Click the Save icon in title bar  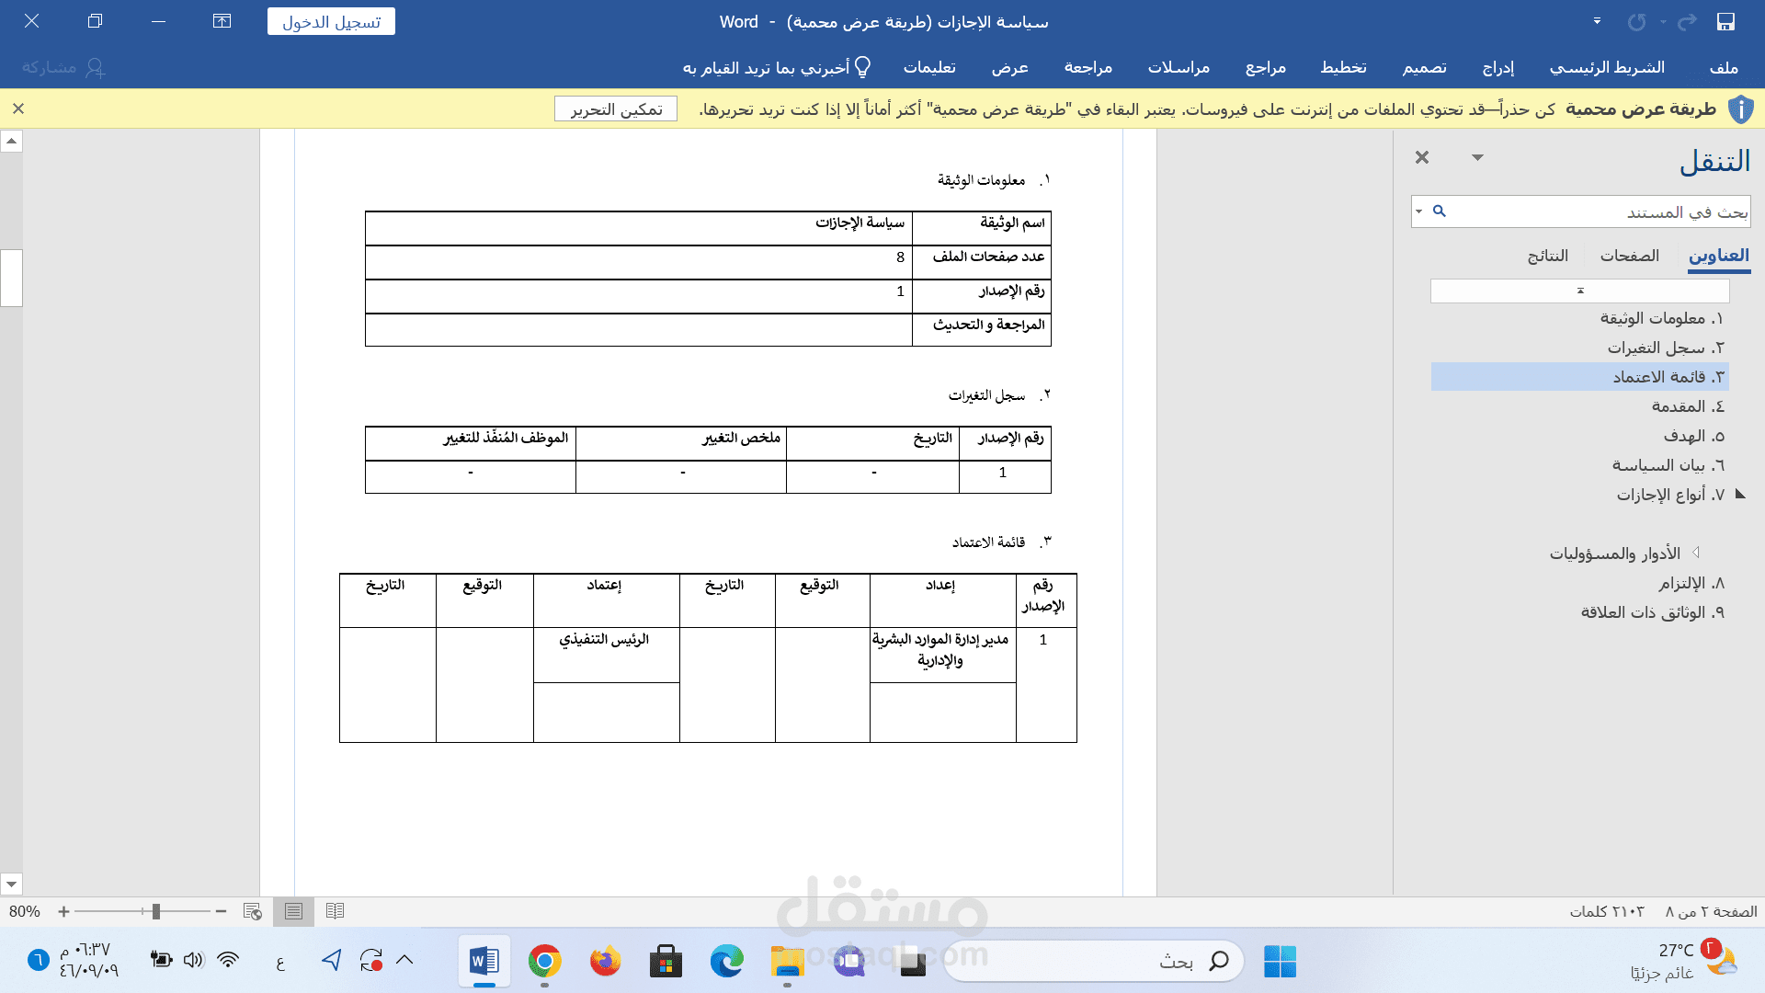[1725, 21]
